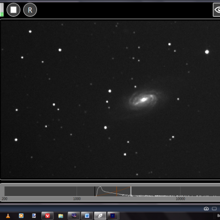The image size is (220, 220).
Task: Switch to the purple app taskbar button
Action: (74, 216)
